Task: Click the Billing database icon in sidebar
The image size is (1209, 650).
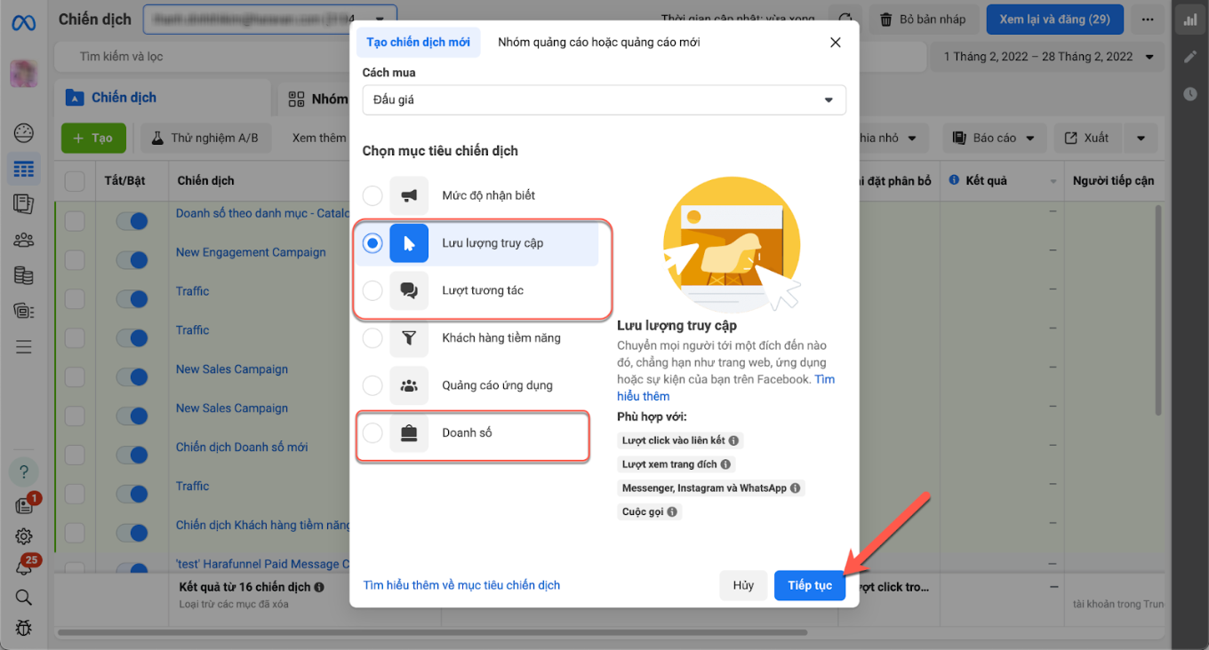Action: point(24,275)
